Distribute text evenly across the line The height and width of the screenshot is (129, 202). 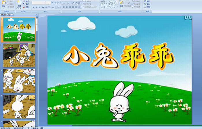click(x=76, y=7)
